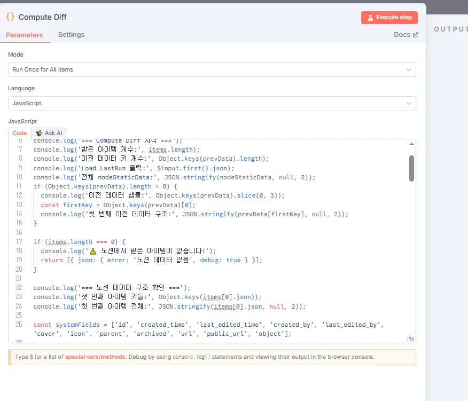468x401 pixels.
Task: Click the {} Compute Diff node icon
Action: pos(10,17)
